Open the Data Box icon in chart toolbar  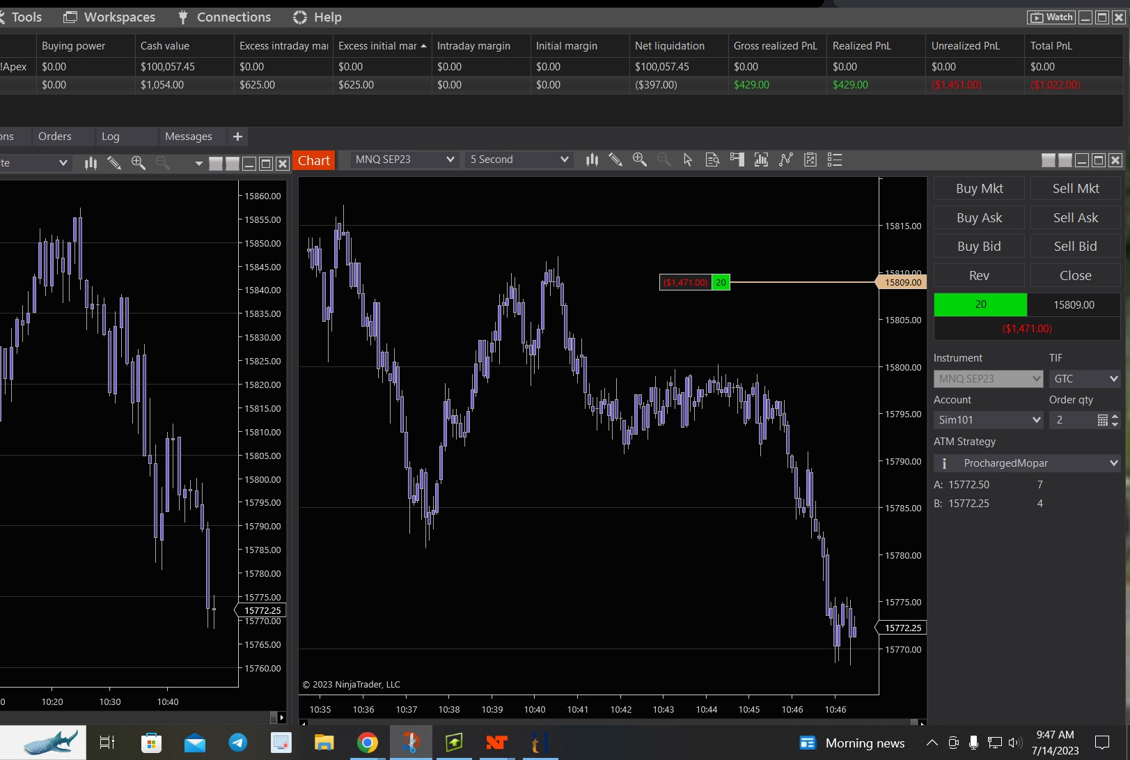click(712, 160)
